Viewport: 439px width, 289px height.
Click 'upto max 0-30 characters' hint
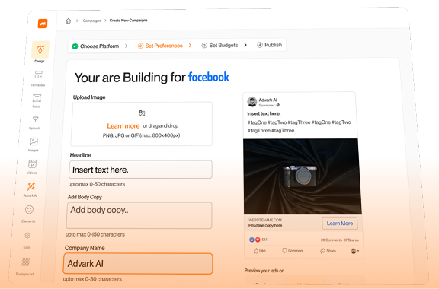coord(92,279)
